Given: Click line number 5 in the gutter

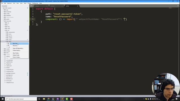Looking at the screenshot, I should pos(33,19).
